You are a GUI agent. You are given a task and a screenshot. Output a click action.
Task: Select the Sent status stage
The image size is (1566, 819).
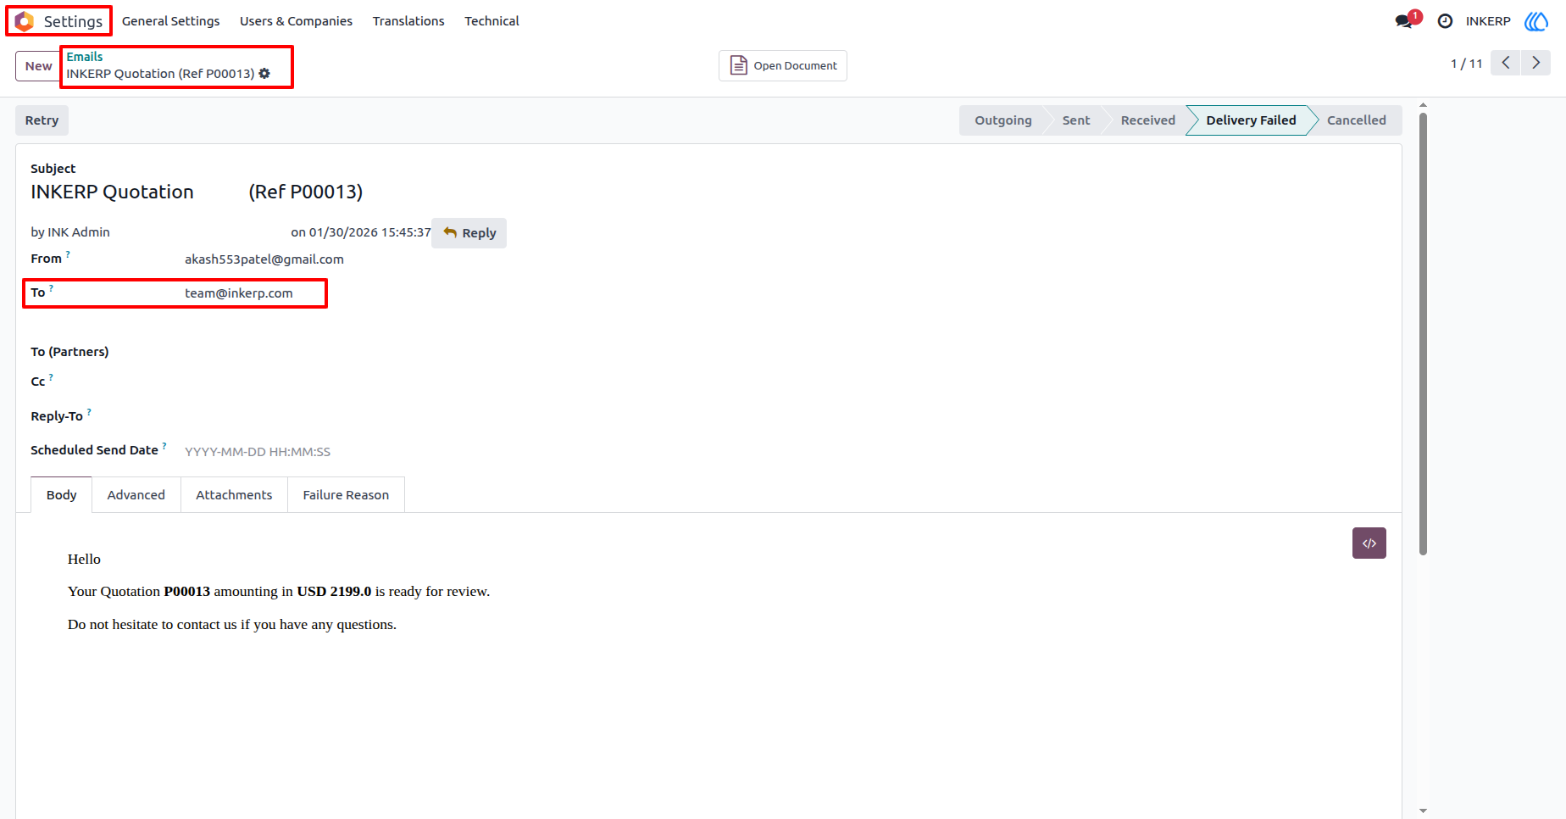click(1076, 120)
